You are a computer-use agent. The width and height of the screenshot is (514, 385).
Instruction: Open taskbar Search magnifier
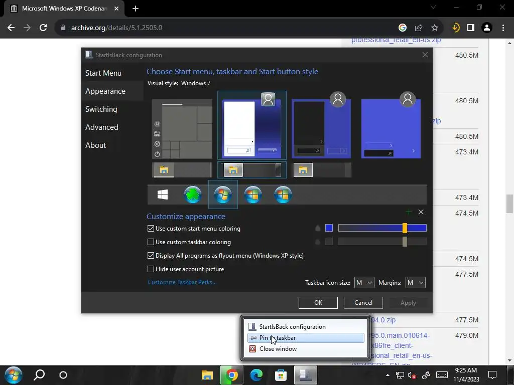coord(39,375)
